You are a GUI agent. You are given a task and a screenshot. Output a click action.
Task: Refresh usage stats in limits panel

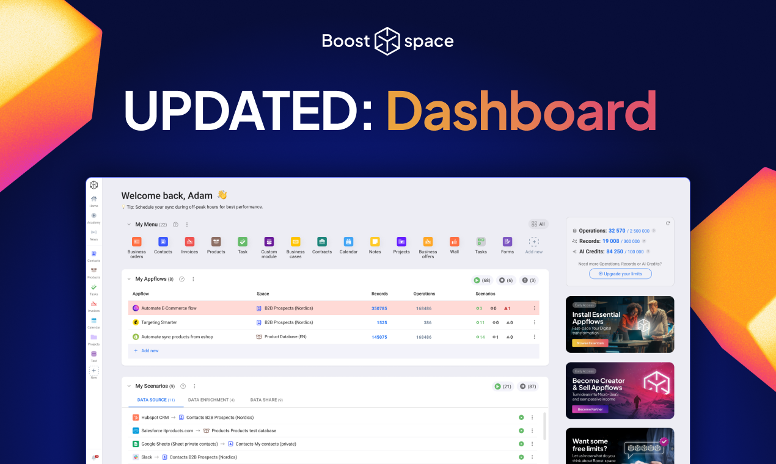668,223
